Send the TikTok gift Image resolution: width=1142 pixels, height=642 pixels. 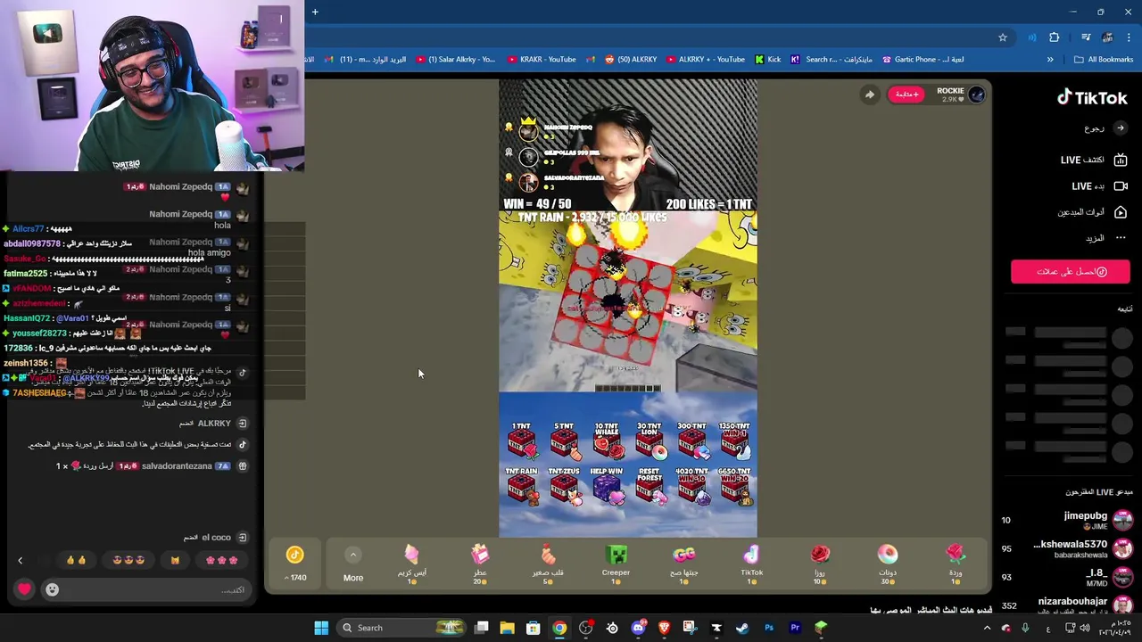click(751, 564)
